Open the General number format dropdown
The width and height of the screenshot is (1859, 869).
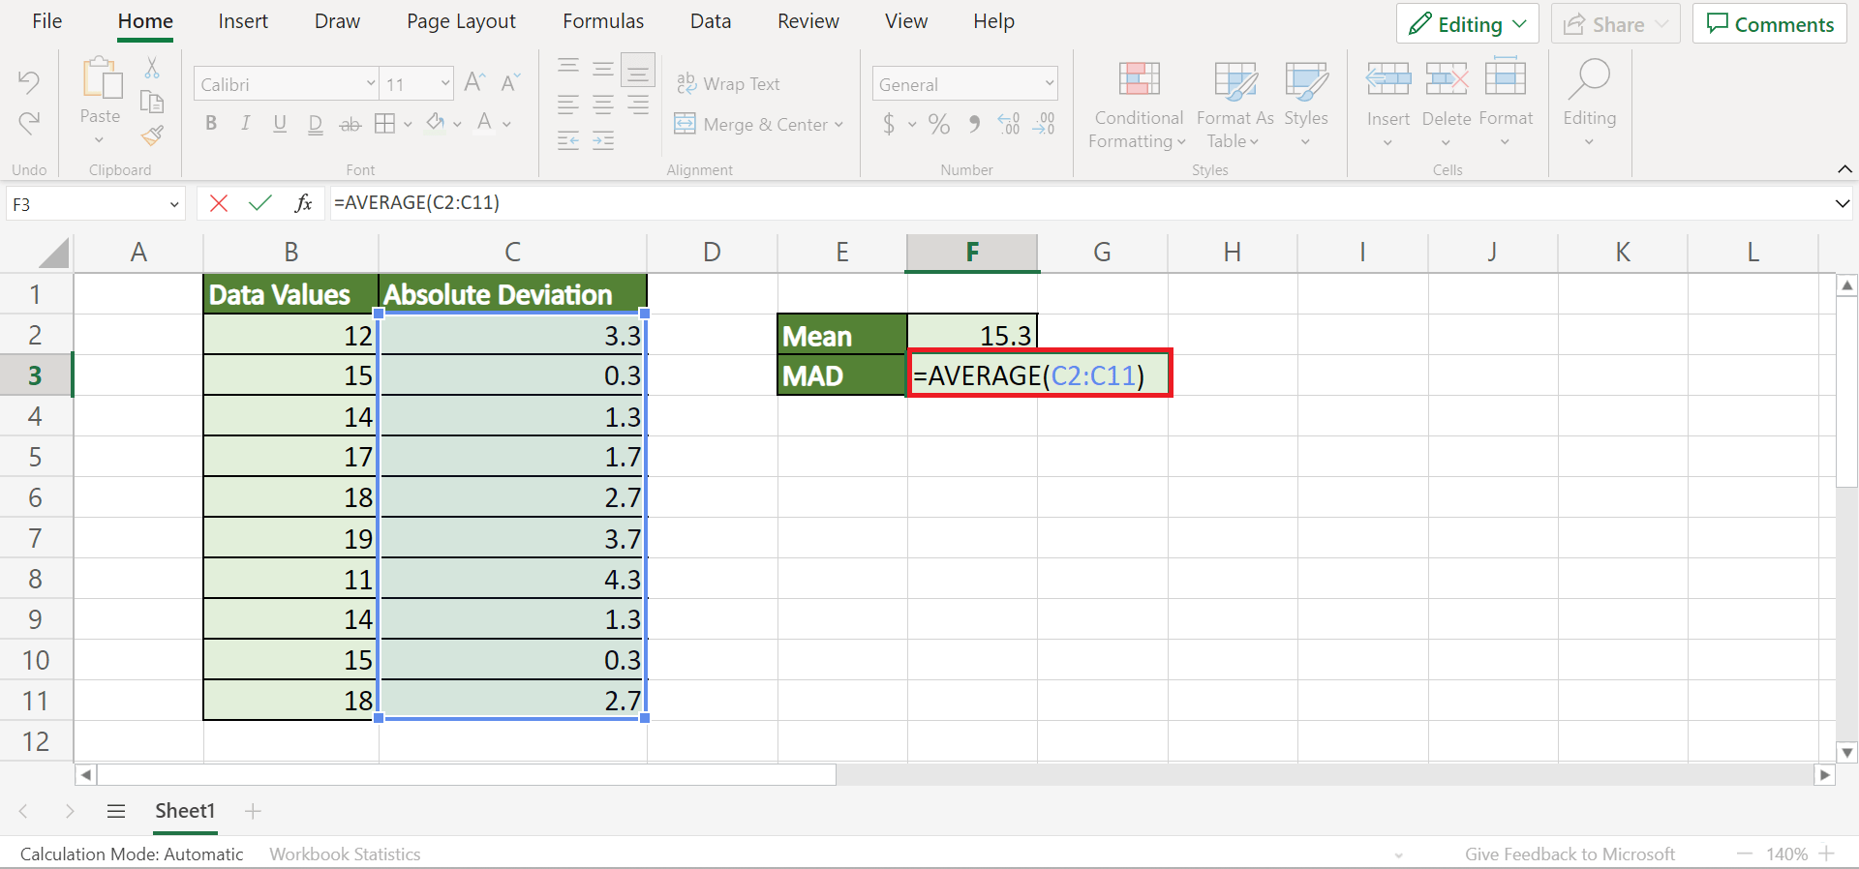tap(1050, 84)
